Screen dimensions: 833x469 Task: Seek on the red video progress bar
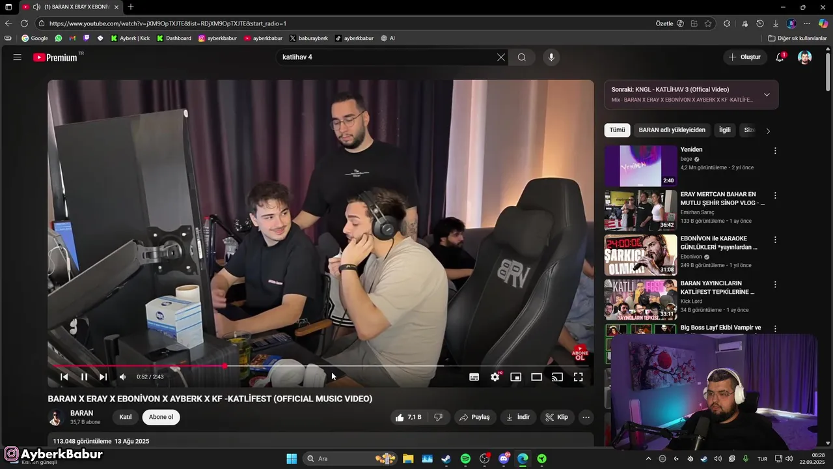321,366
